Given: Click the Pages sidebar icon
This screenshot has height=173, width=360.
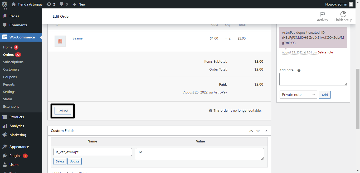Looking at the screenshot, I should tap(5, 16).
